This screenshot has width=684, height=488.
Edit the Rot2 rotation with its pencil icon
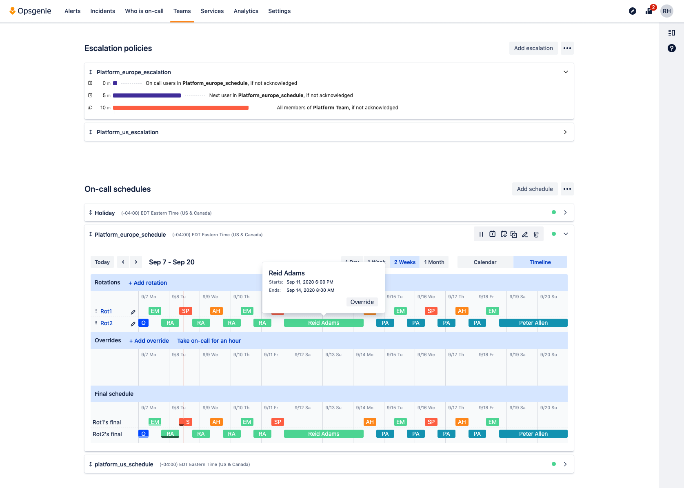point(133,323)
